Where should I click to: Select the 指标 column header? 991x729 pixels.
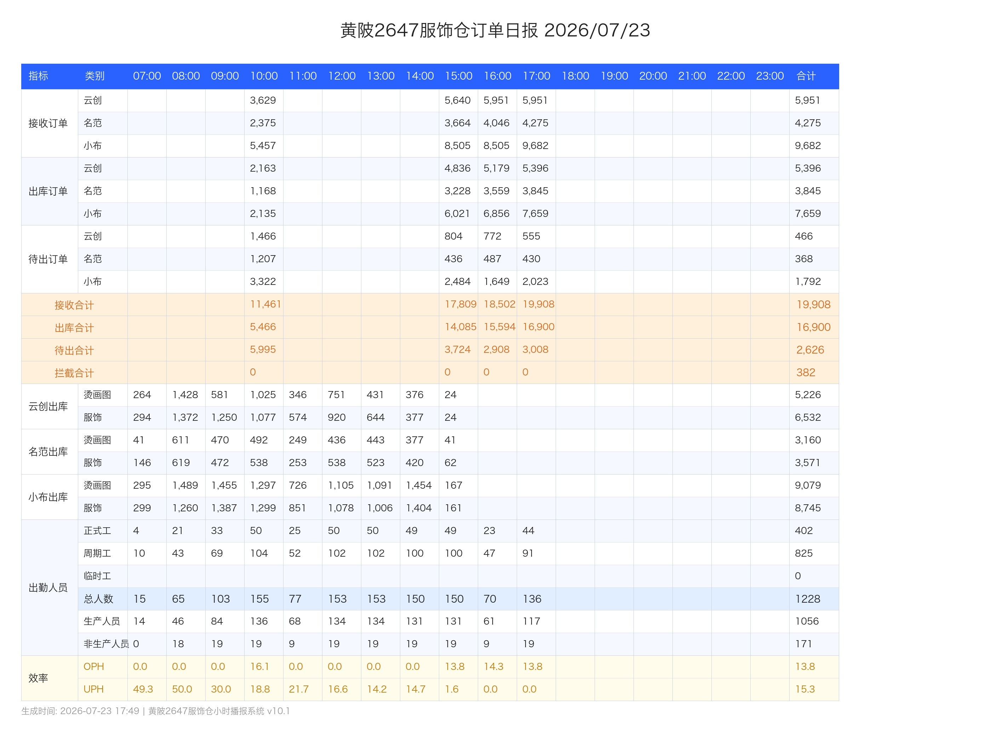(38, 76)
